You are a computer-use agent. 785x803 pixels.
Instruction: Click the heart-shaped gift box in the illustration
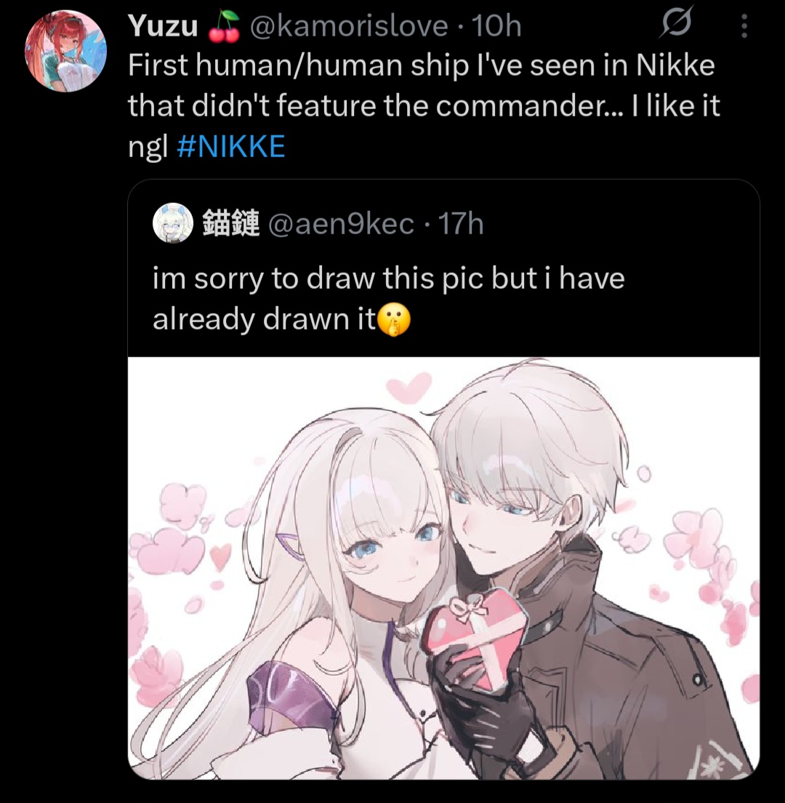coord(475,634)
